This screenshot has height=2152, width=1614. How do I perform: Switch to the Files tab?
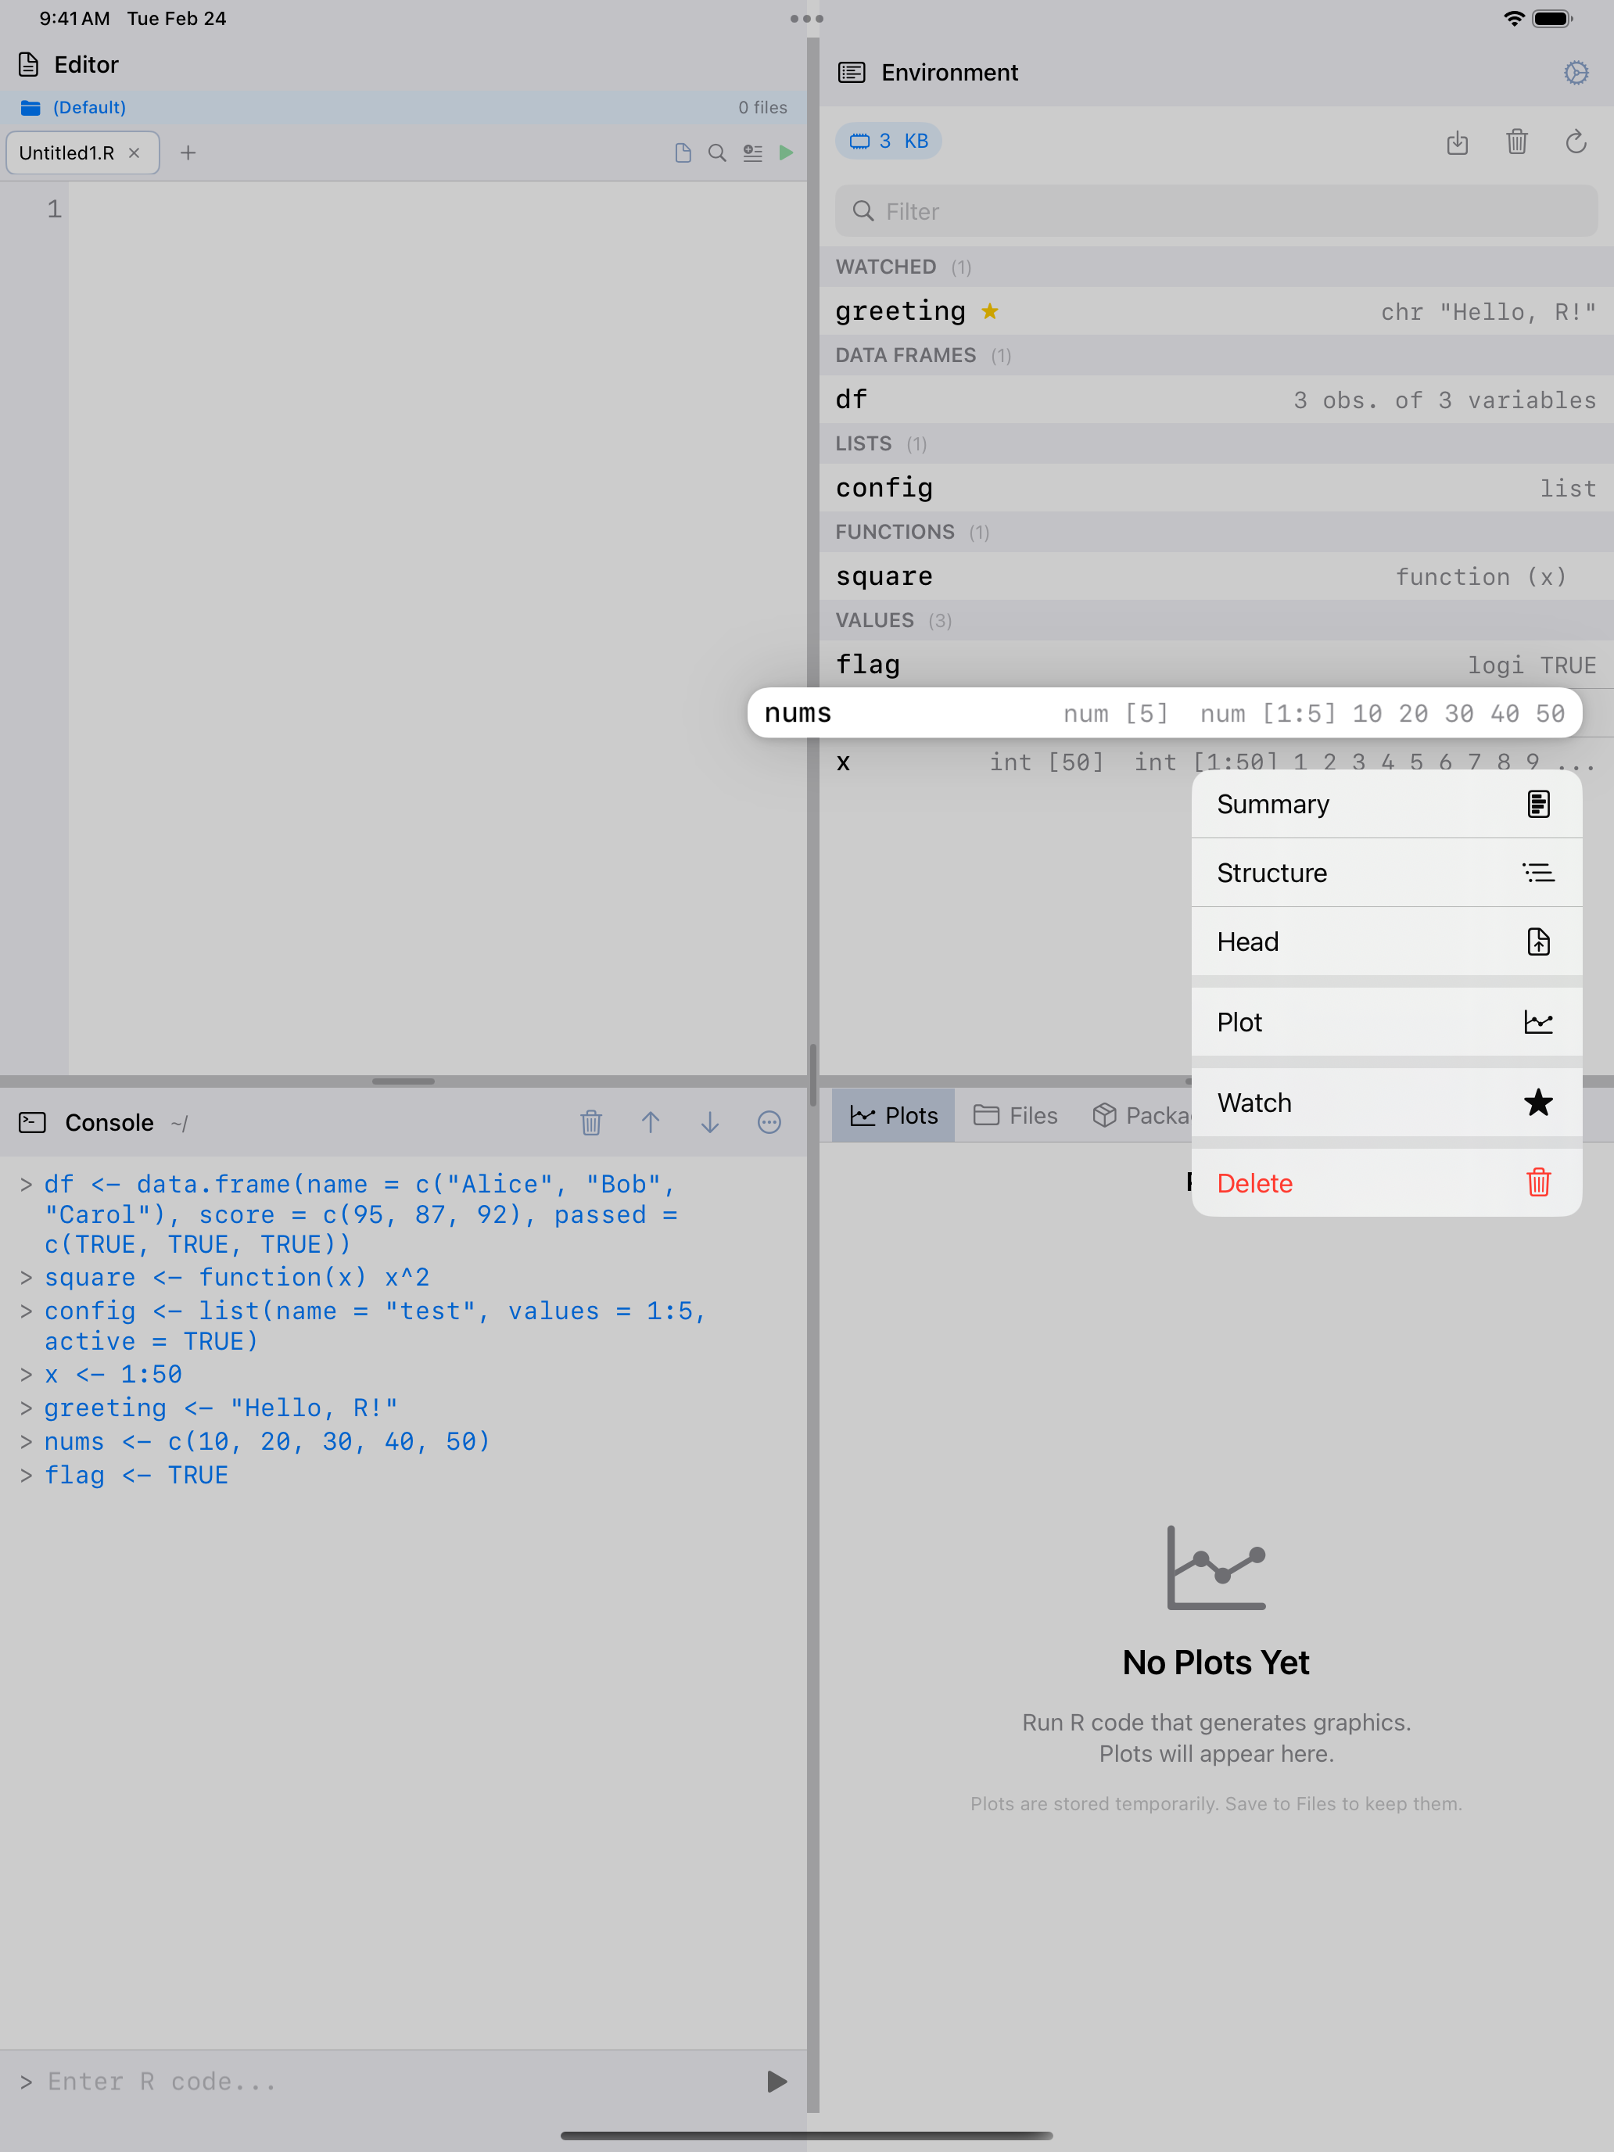pos(1015,1115)
